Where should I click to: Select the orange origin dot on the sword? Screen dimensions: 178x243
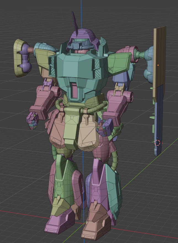pos(158,65)
